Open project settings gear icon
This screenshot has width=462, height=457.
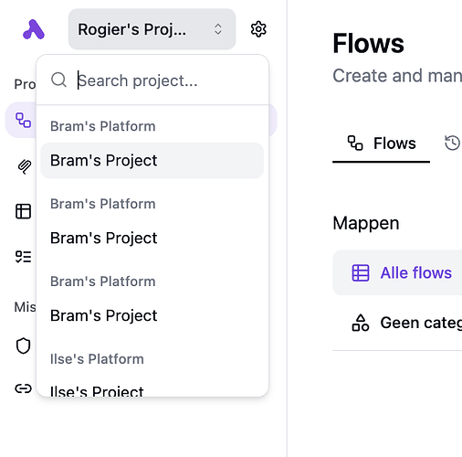click(x=258, y=29)
